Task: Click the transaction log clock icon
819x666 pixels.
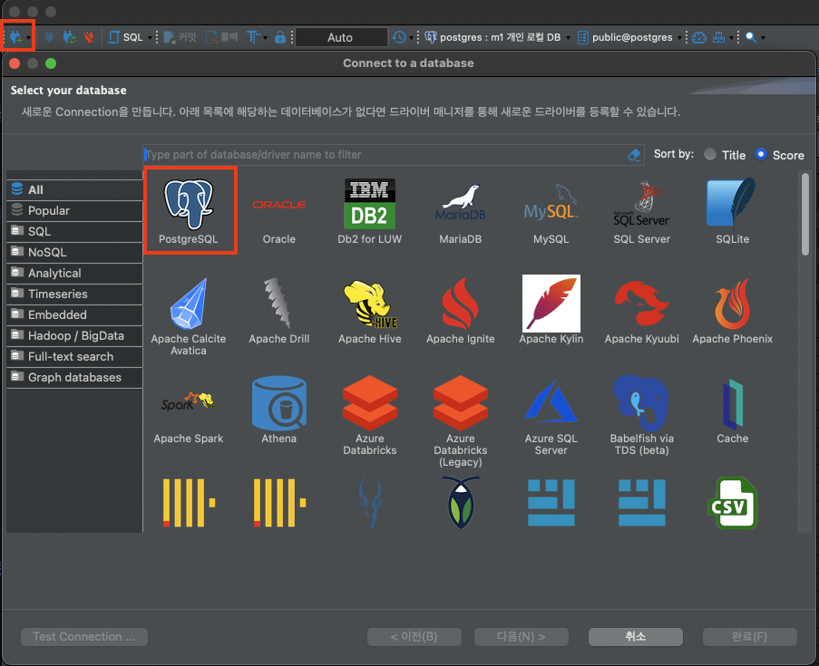Action: [399, 37]
